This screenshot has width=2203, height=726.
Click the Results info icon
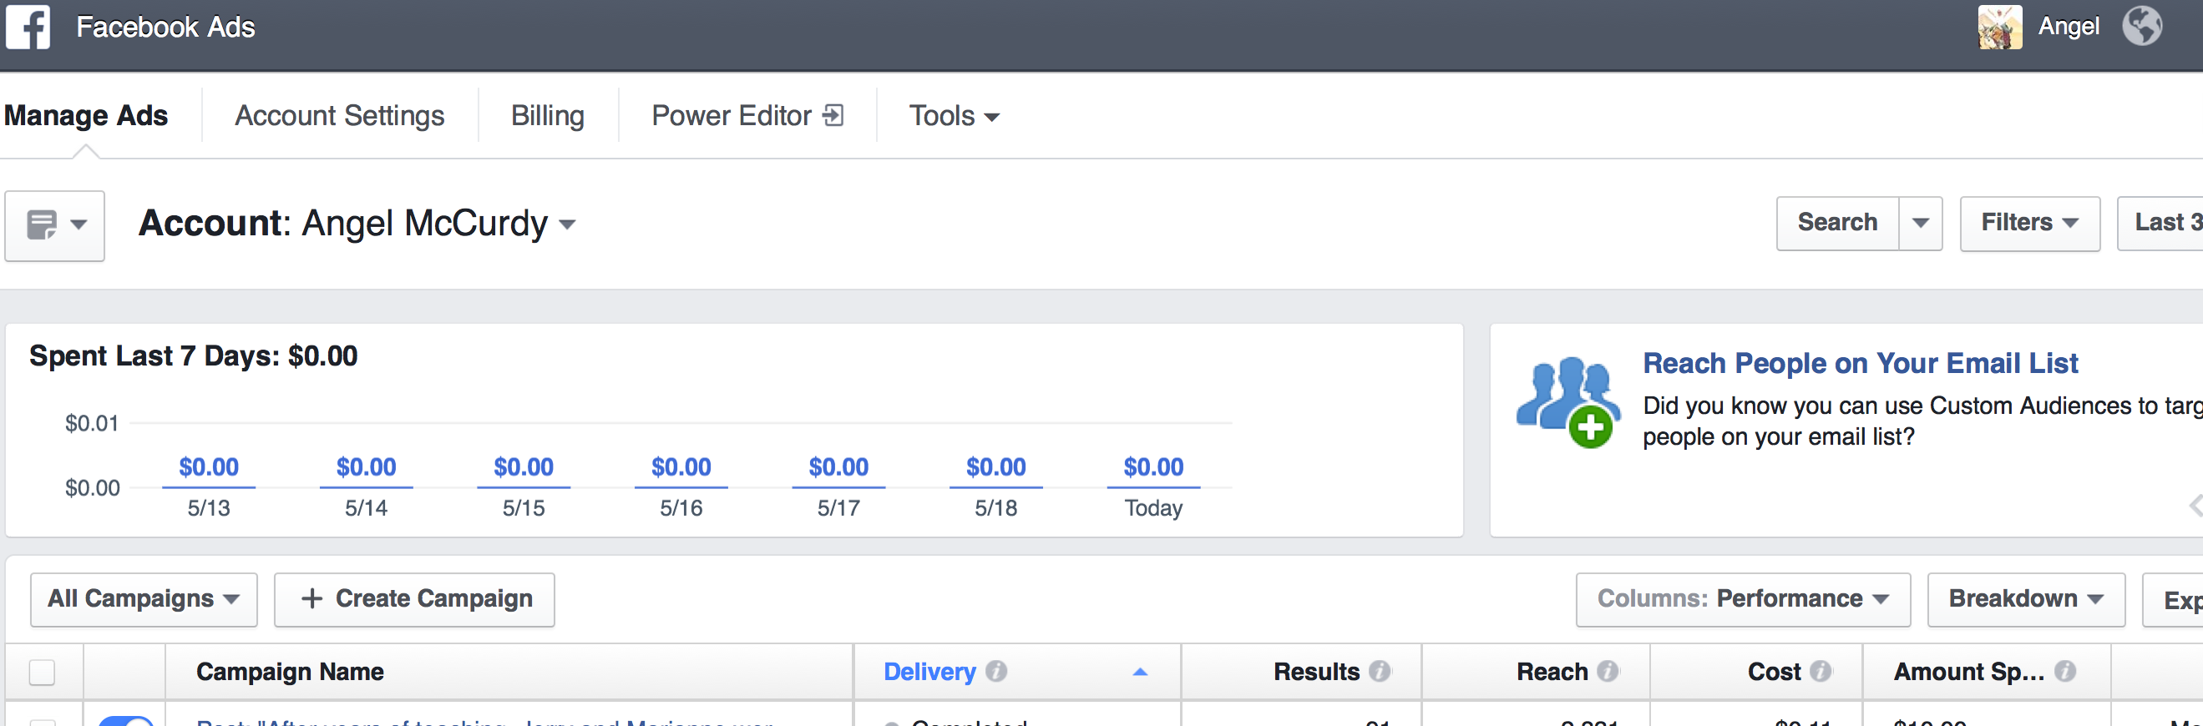pyautogui.click(x=1379, y=671)
